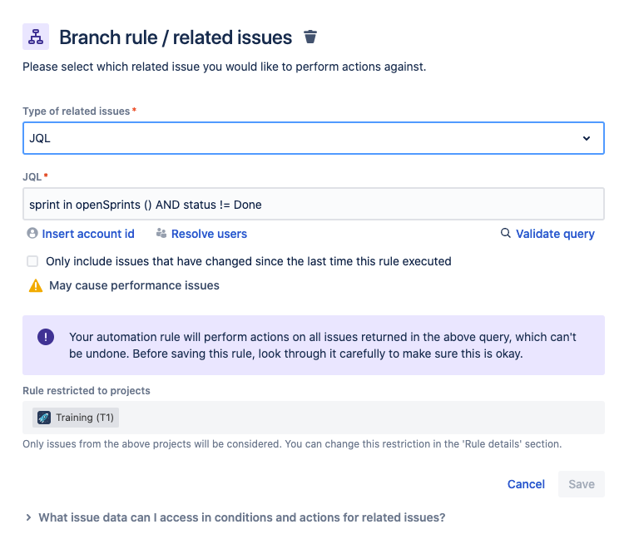Click the magnifier icon next to Validate query
The image size is (629, 554).
pyautogui.click(x=506, y=233)
